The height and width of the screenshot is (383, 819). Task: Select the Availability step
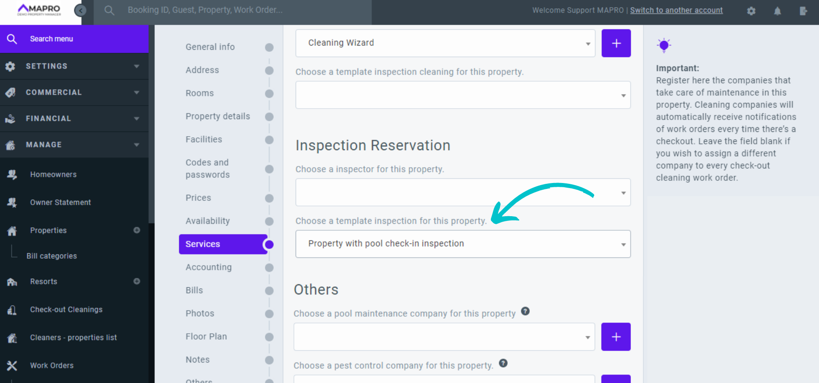pos(208,221)
